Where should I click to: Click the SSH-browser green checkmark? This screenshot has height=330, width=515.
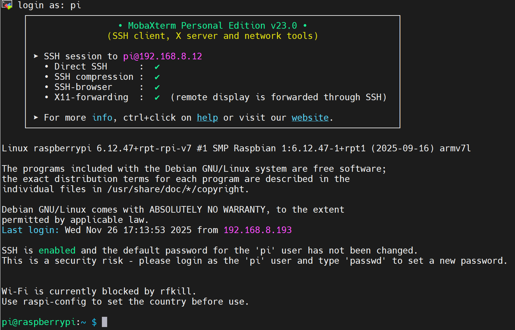(157, 87)
